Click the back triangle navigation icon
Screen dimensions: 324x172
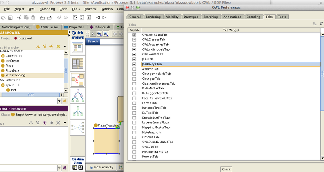98,17
